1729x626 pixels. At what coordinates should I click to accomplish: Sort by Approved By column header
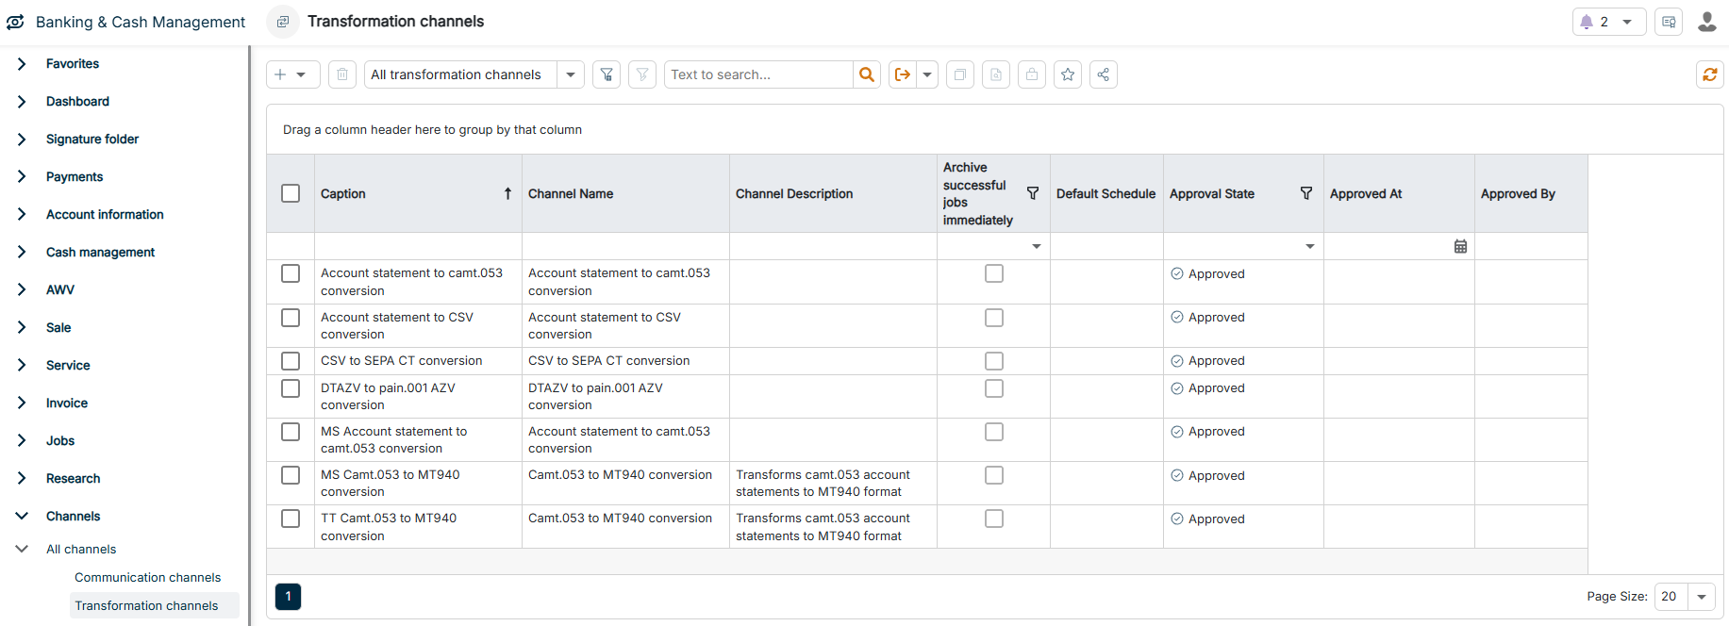pos(1518,193)
